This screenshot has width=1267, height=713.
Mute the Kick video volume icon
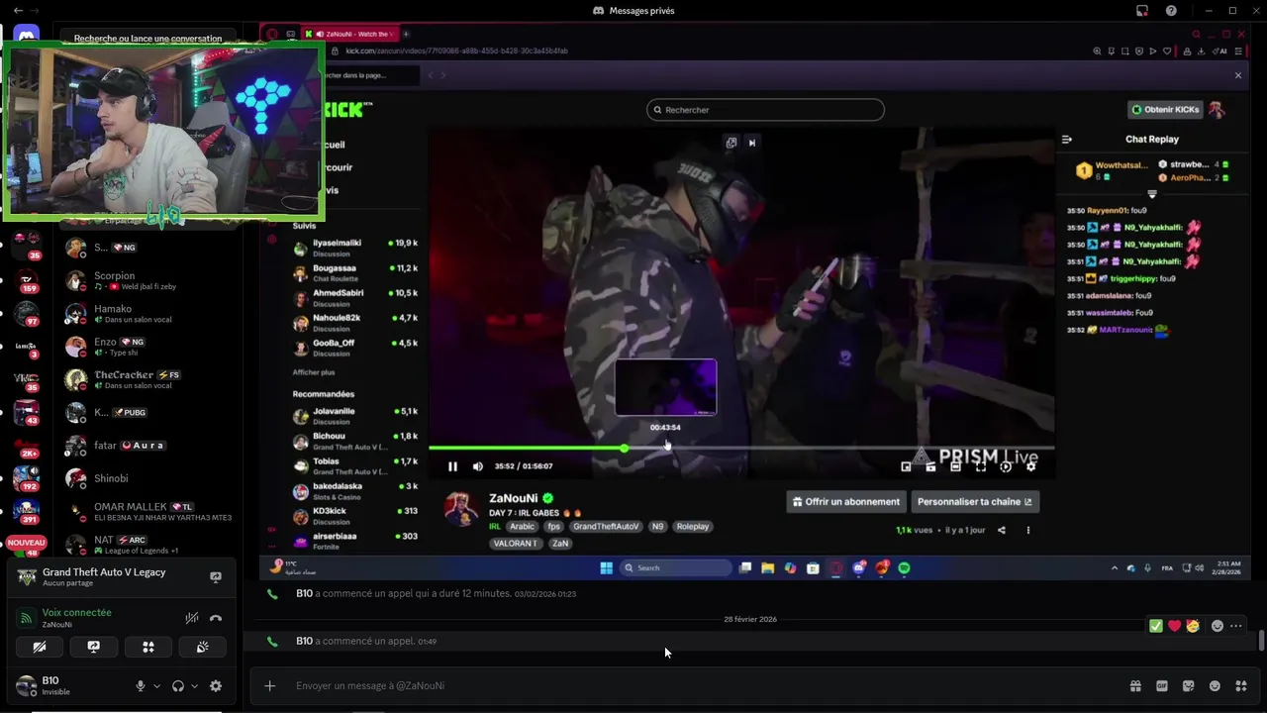478,466
